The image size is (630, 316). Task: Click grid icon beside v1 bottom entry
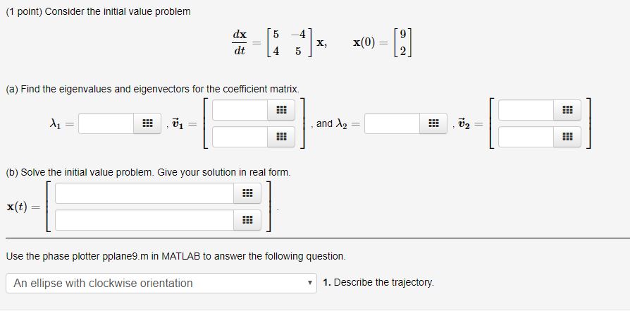tap(280, 137)
